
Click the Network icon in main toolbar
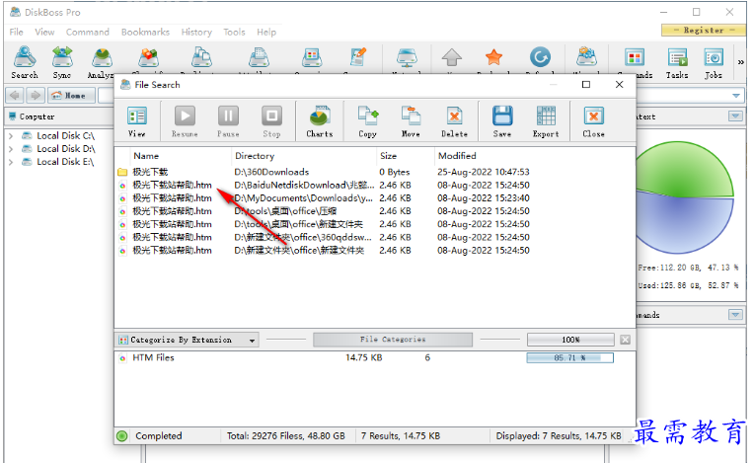tap(407, 58)
